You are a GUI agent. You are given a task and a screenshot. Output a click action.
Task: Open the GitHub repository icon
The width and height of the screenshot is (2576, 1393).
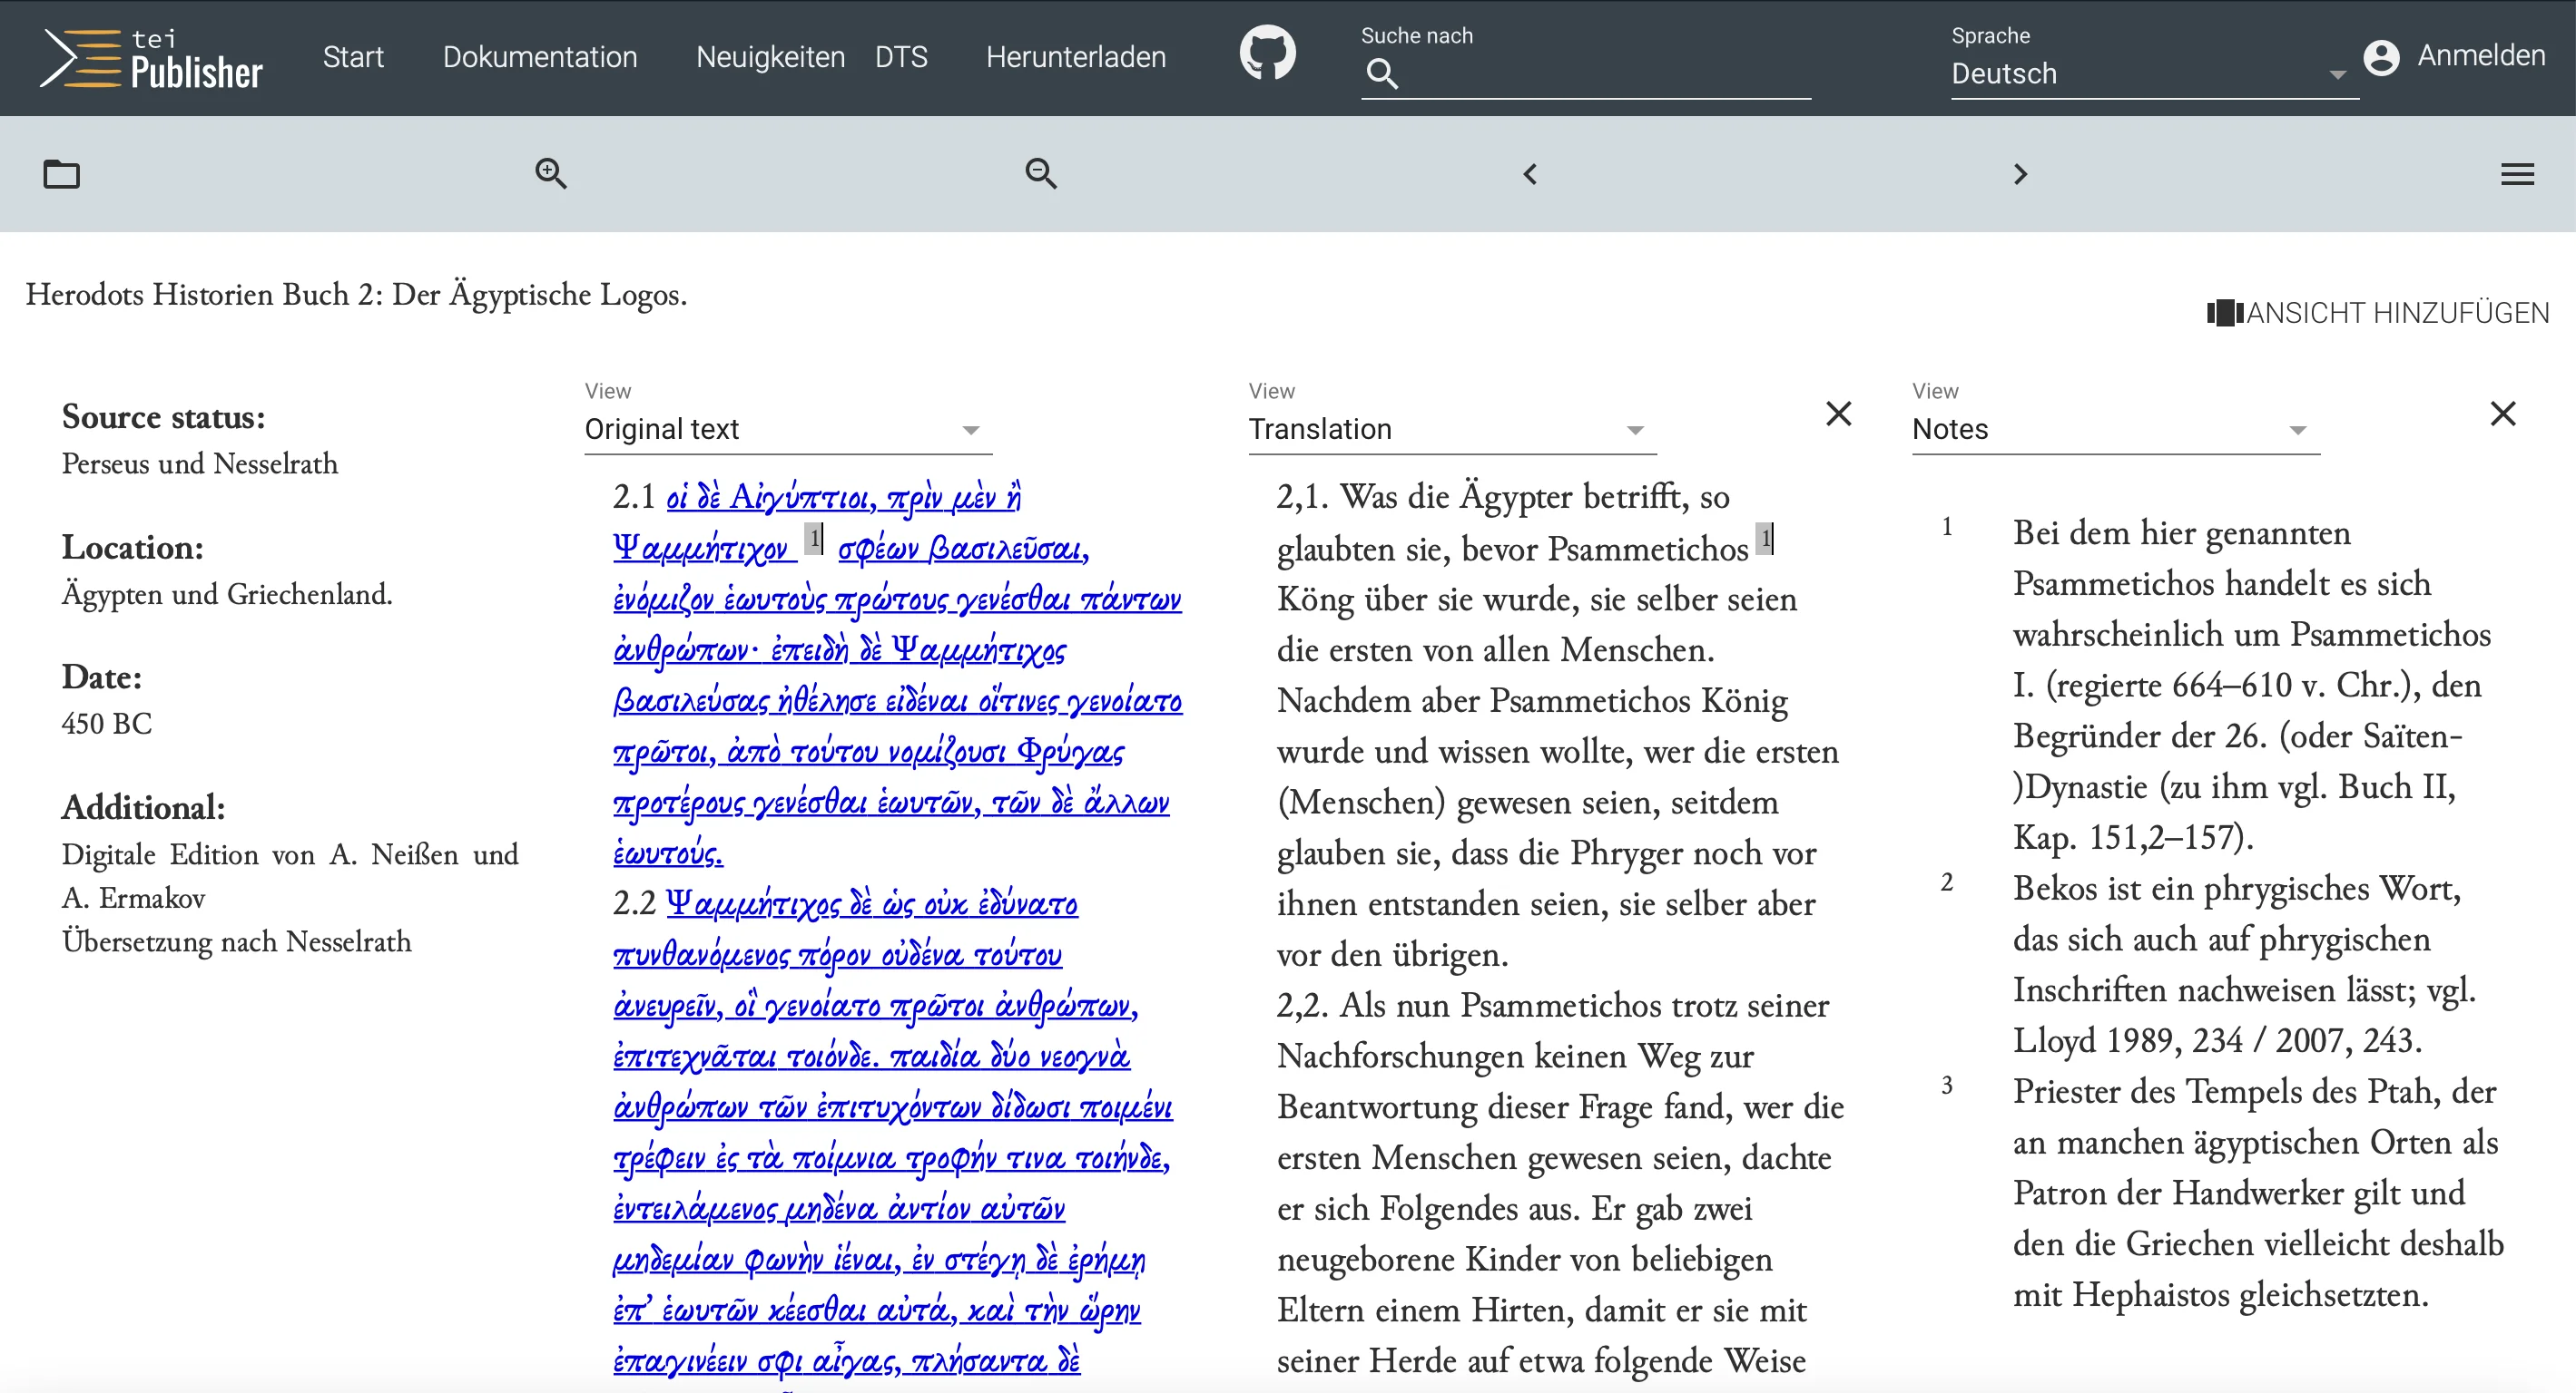(1267, 54)
